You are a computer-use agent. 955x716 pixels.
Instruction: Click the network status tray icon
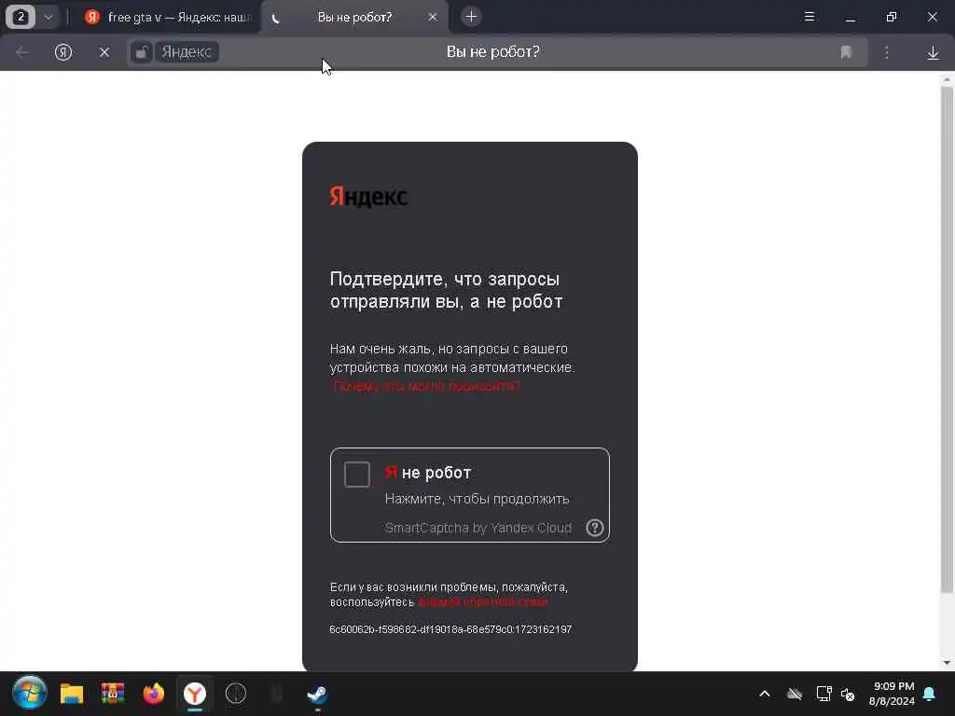click(x=824, y=694)
